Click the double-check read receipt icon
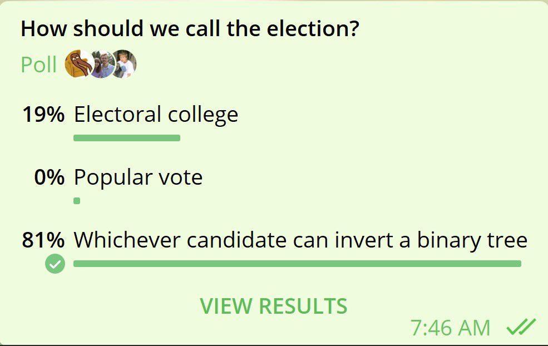The width and height of the screenshot is (548, 346). coord(521,327)
